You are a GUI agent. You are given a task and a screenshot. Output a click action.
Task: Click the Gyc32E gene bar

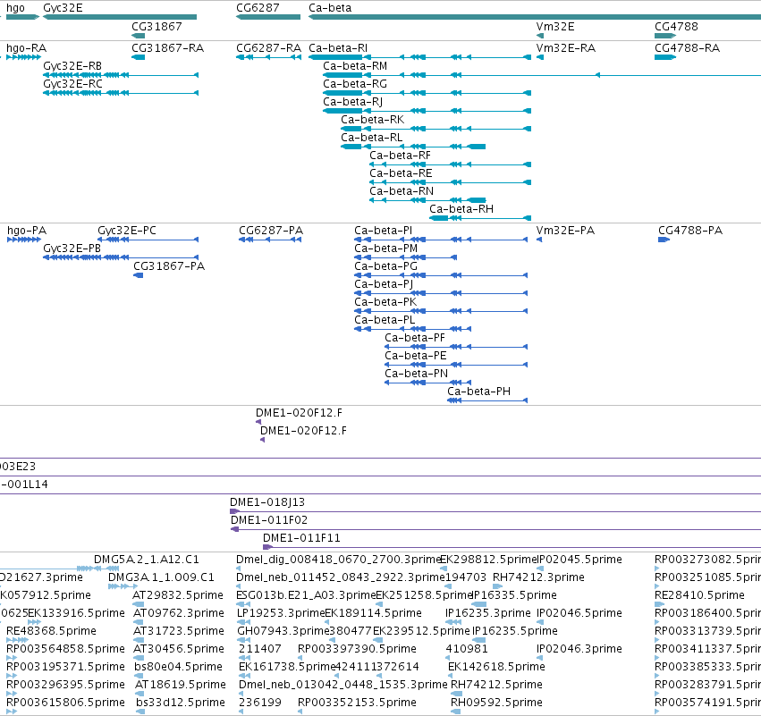120,17
